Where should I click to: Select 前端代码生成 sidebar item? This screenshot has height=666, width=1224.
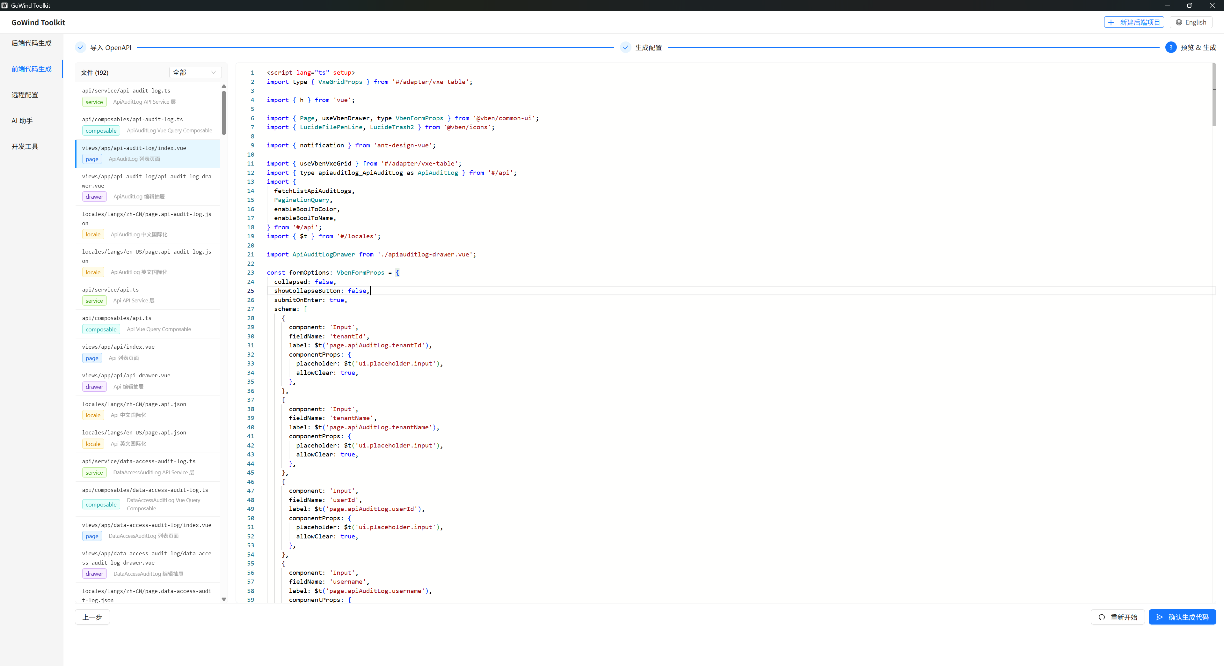tap(31, 69)
